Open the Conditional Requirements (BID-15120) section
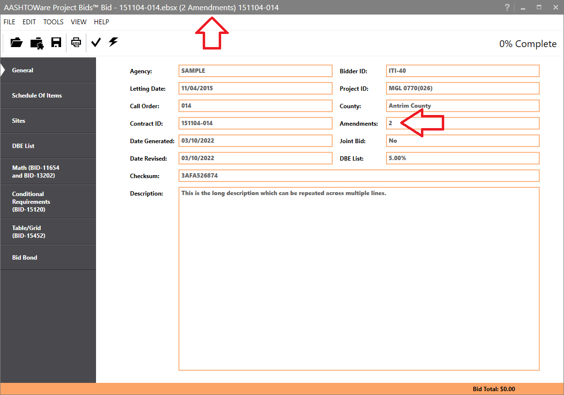Viewport: 564px width, 395px height. 32,201
